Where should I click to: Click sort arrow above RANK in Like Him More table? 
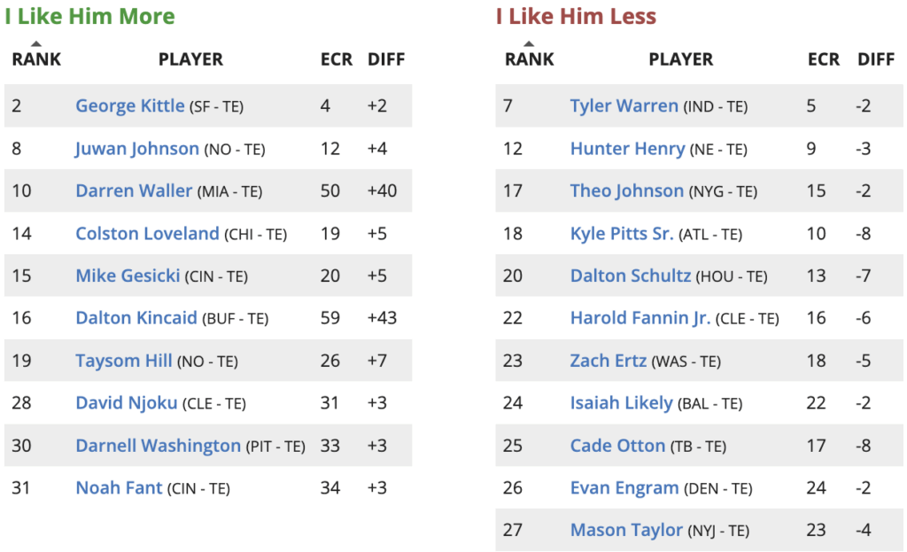tap(35, 43)
